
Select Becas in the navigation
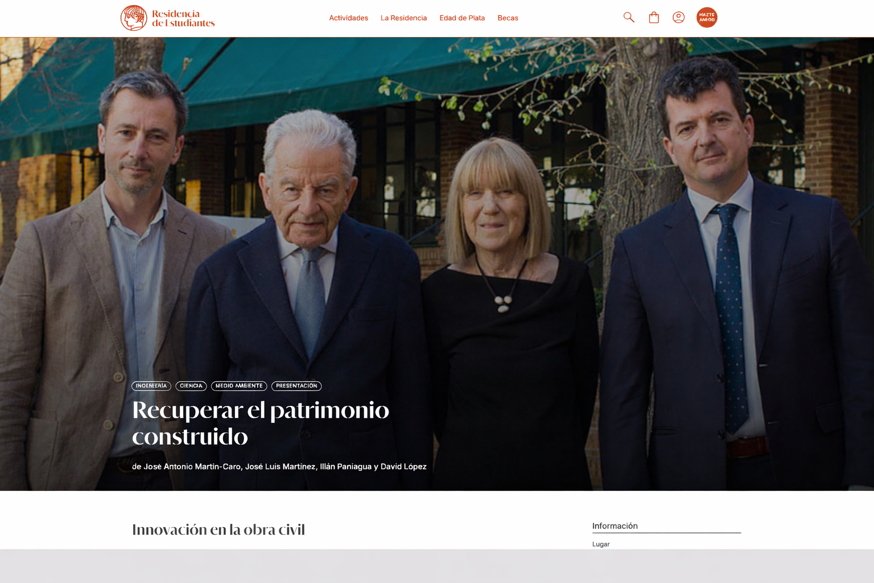(508, 18)
